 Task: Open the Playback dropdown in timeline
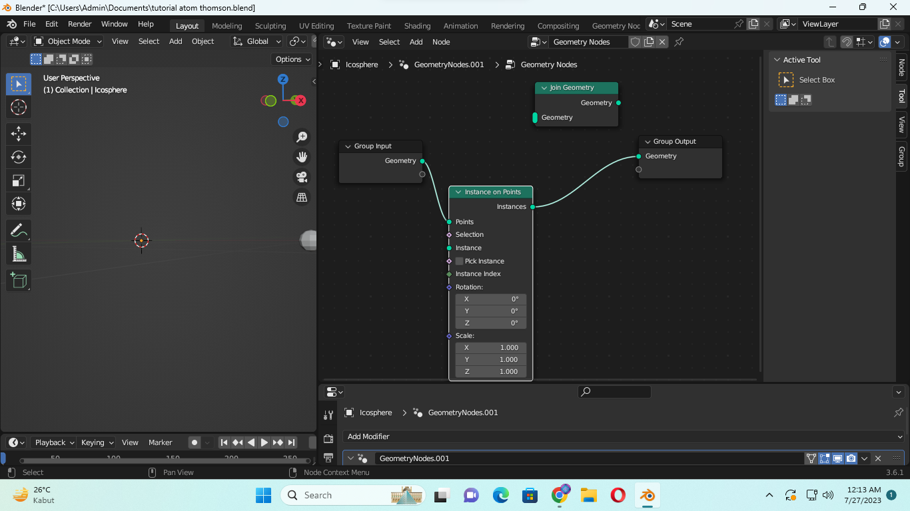[55, 442]
